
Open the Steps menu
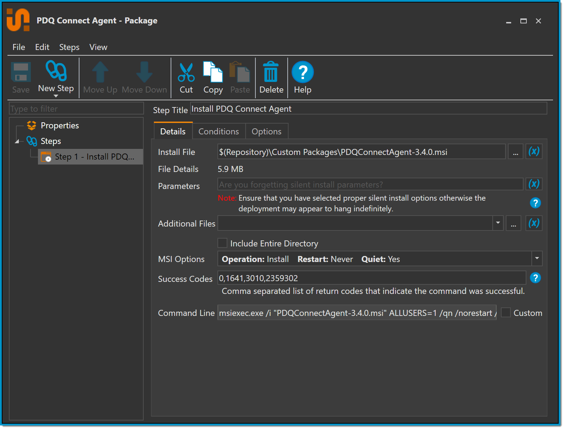(69, 47)
